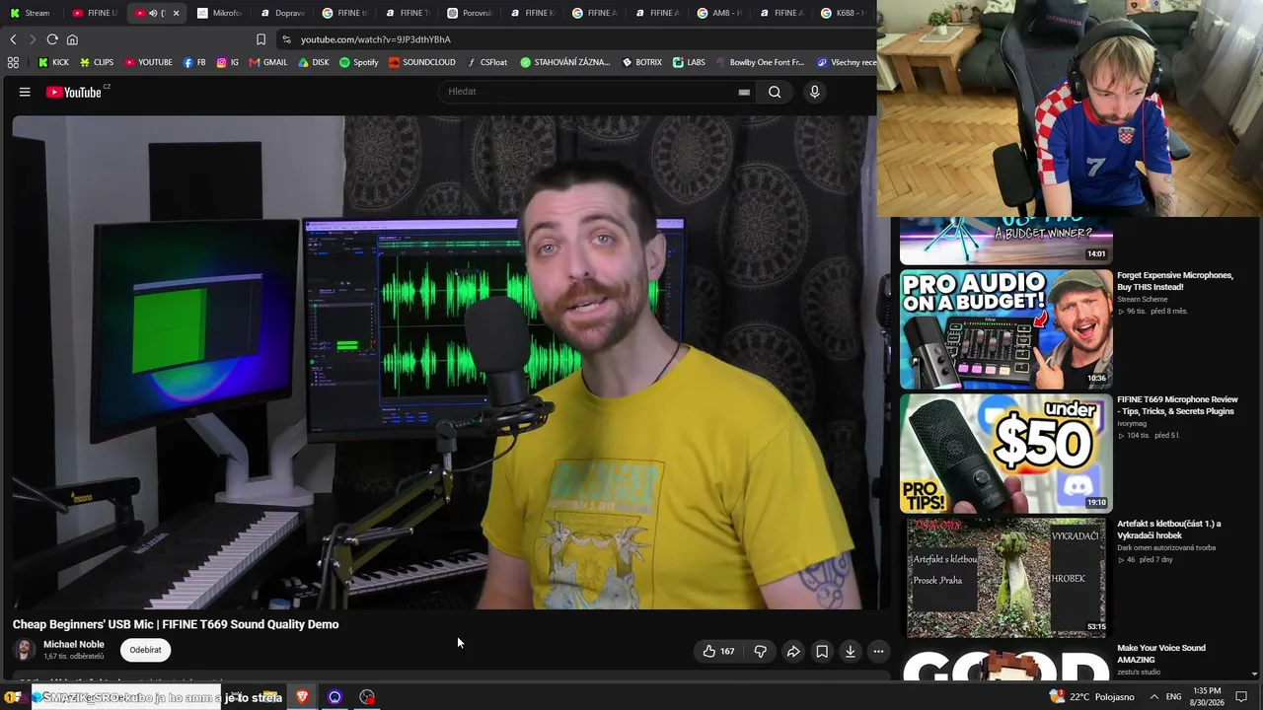
Task: Open the BOTRIX bookmark
Action: 642,62
